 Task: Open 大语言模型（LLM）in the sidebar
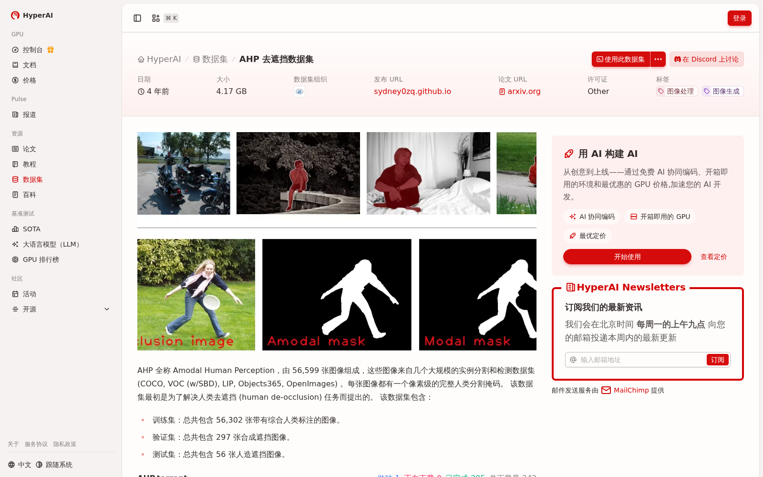(61, 244)
